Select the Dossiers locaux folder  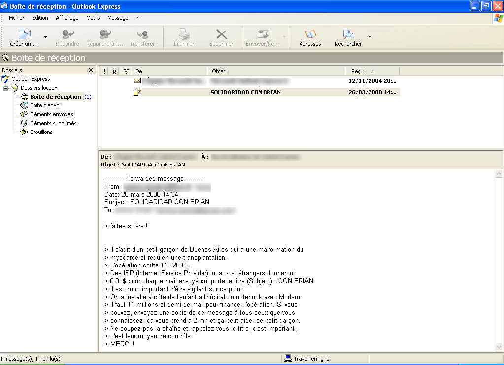(39, 88)
